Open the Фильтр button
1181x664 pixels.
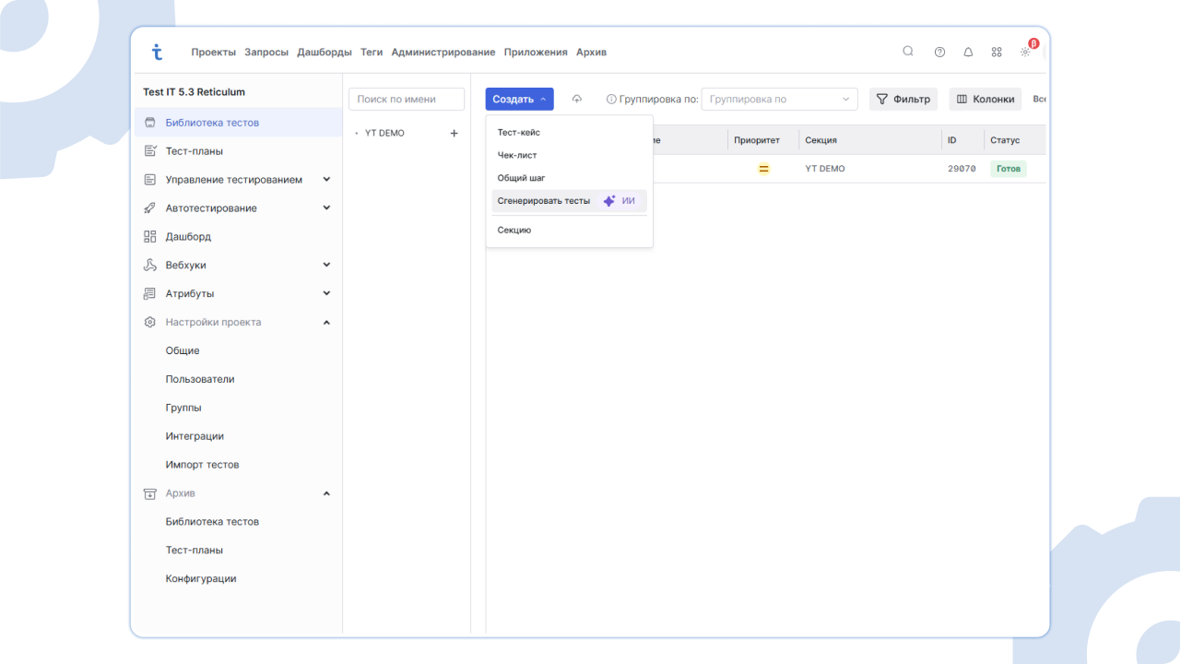point(903,100)
